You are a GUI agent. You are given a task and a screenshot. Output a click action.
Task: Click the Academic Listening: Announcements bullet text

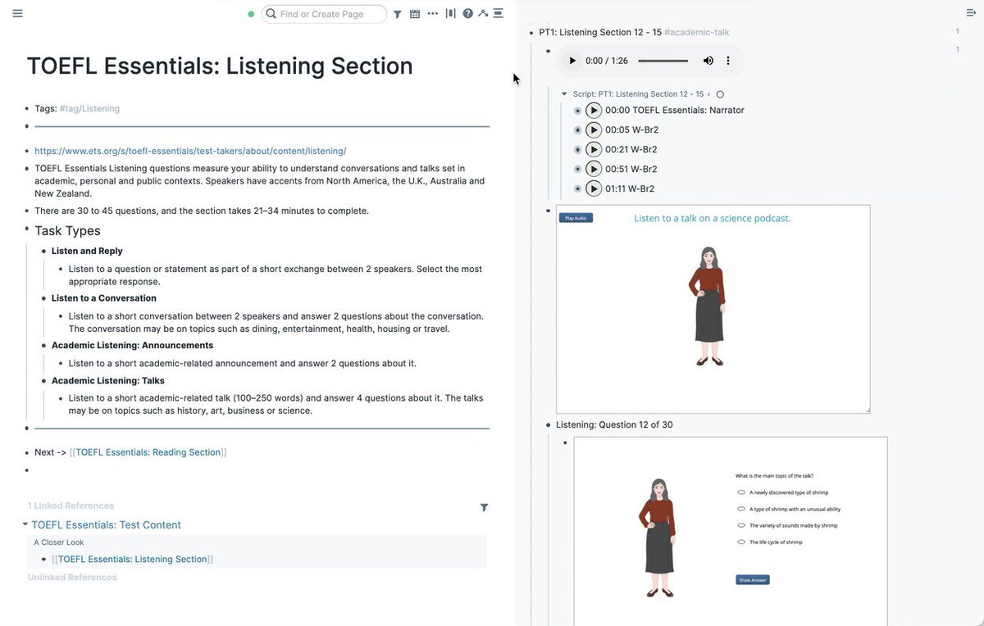point(133,345)
